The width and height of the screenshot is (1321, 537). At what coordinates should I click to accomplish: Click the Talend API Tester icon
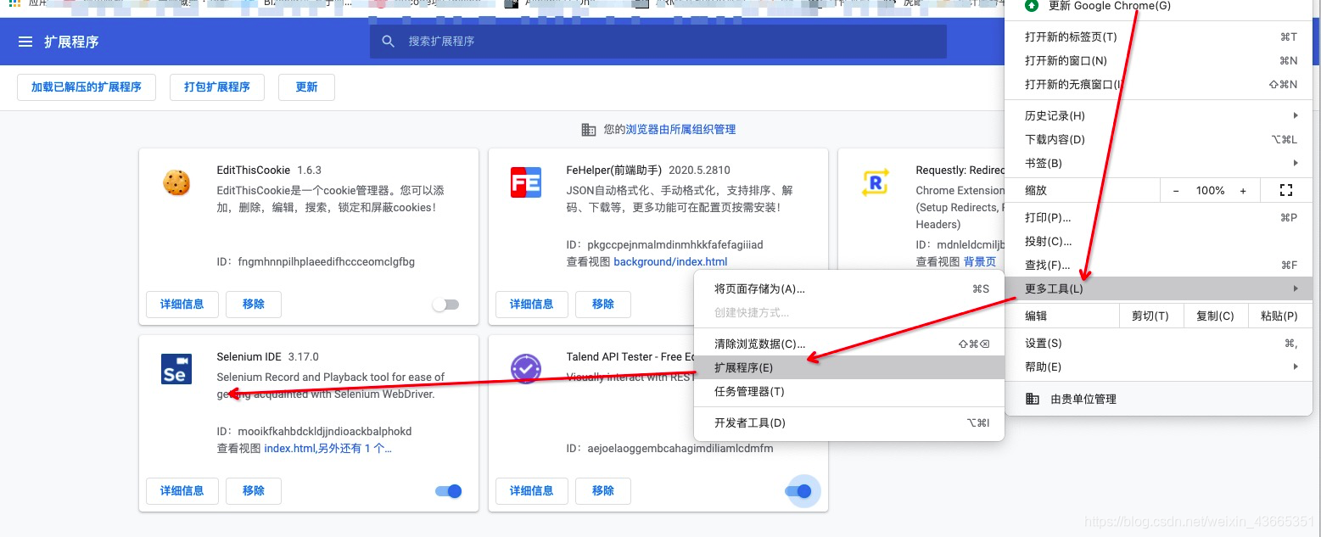pos(526,369)
